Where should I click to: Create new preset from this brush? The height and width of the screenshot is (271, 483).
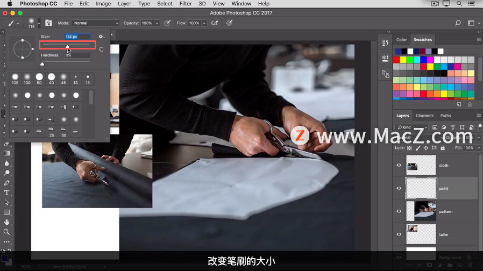pyautogui.click(x=101, y=49)
